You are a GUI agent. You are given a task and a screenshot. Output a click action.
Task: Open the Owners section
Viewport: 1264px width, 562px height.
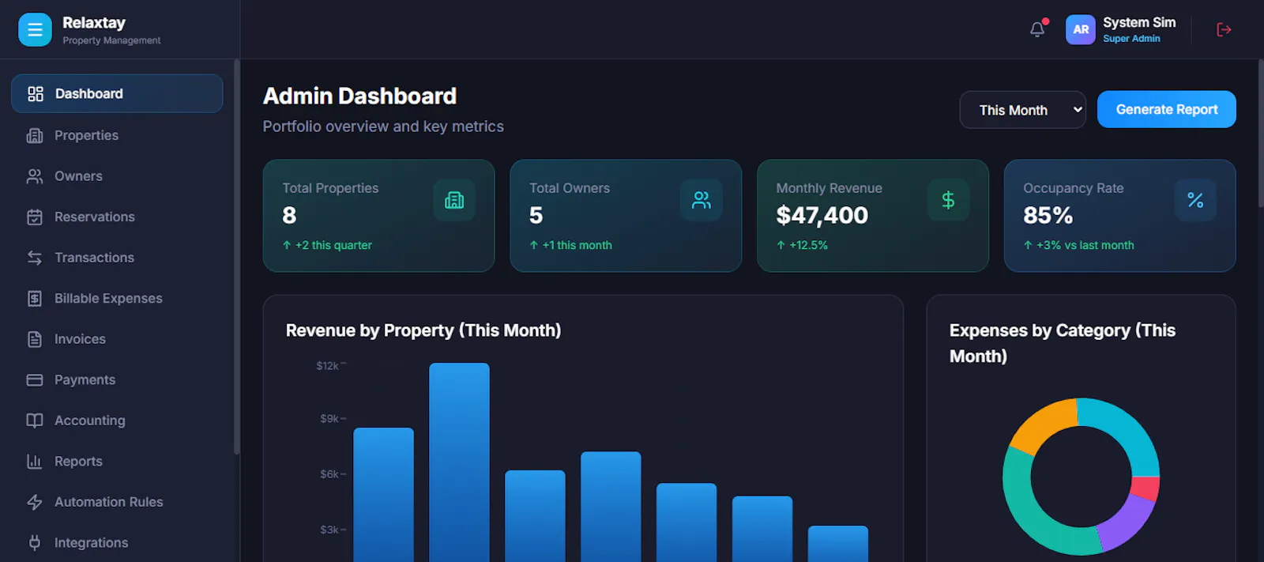click(117, 176)
